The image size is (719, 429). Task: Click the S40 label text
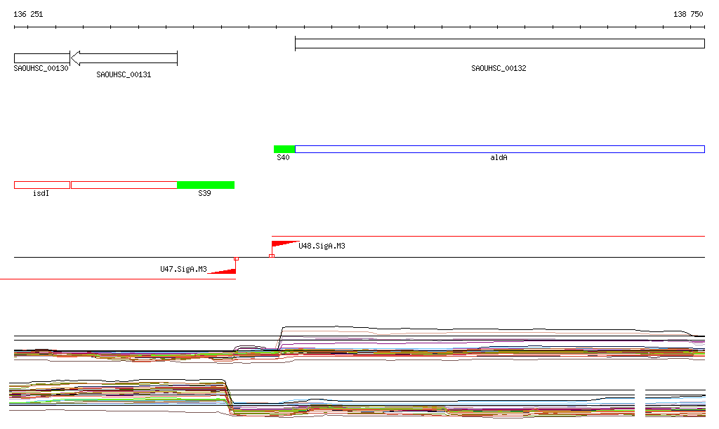284,158
